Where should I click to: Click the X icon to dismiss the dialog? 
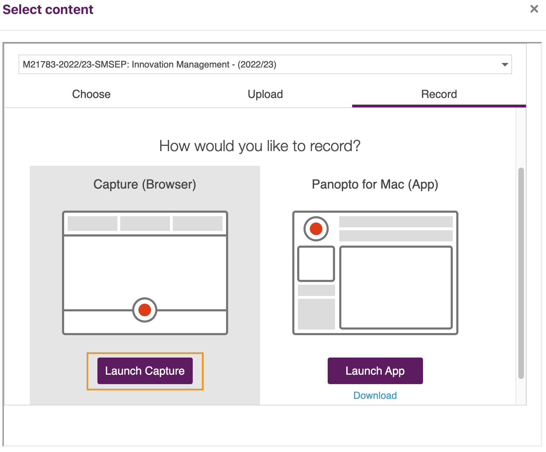(534, 9)
